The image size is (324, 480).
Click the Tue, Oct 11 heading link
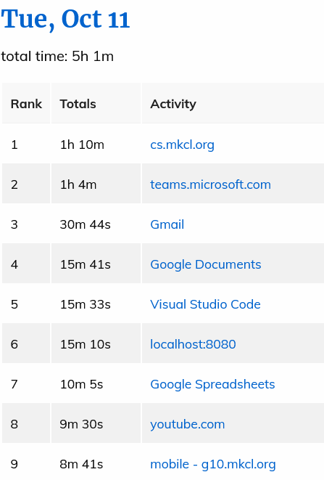65,20
